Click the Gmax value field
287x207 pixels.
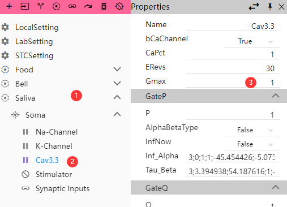(x=233, y=83)
